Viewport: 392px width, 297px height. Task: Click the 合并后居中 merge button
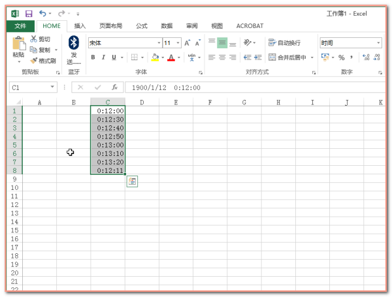[x=291, y=57]
